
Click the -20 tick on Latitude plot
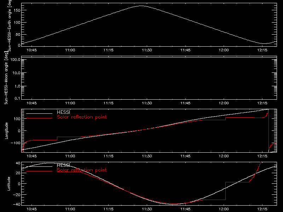click(x=17, y=195)
